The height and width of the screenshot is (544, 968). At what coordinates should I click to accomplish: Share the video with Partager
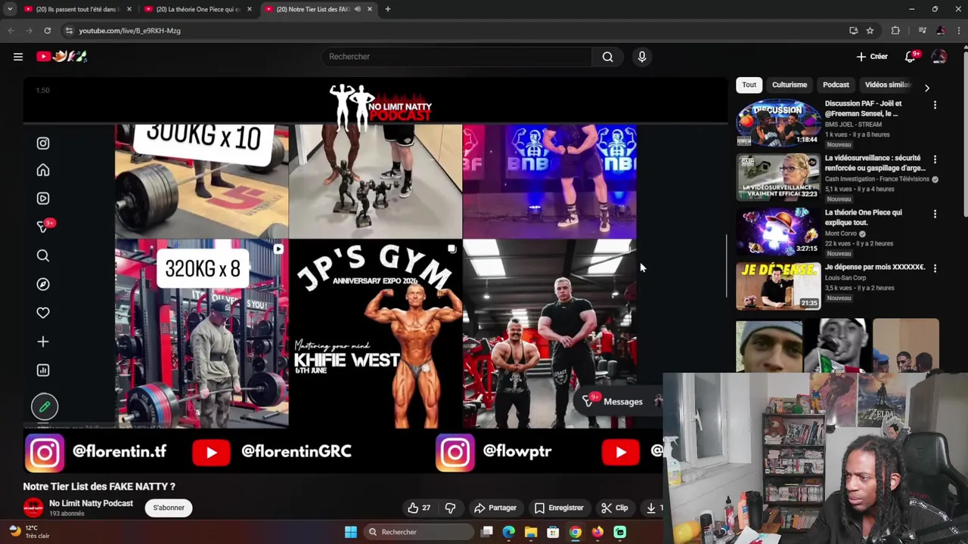[495, 508]
